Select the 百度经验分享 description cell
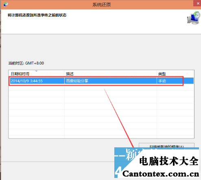Image resolution: width=201 pixels, height=180 pixels. [x=77, y=81]
